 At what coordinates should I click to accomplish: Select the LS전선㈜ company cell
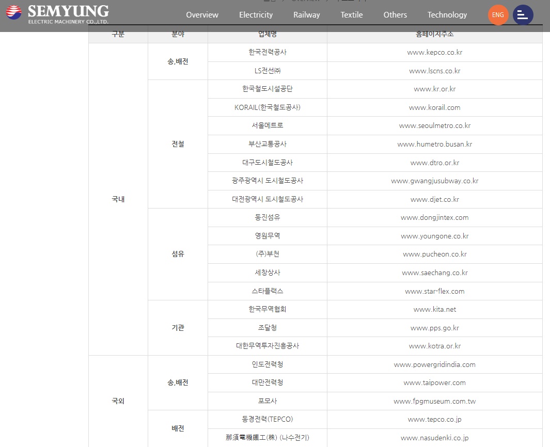(268, 71)
